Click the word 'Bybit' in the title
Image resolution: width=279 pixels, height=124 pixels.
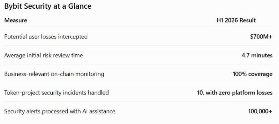[x=13, y=6]
